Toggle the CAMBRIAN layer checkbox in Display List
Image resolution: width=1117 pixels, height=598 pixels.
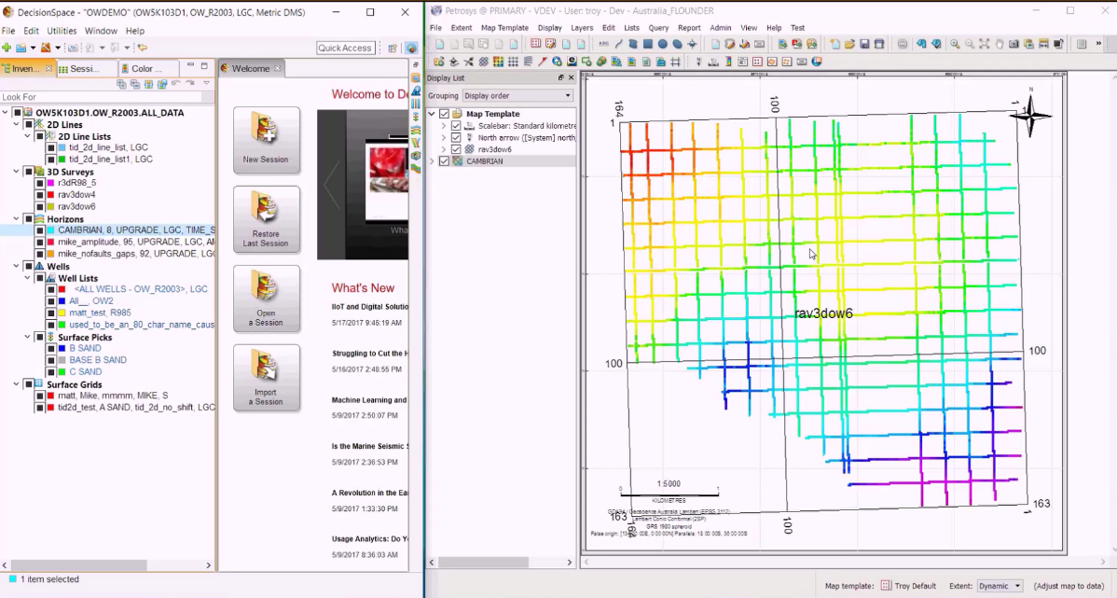(444, 161)
